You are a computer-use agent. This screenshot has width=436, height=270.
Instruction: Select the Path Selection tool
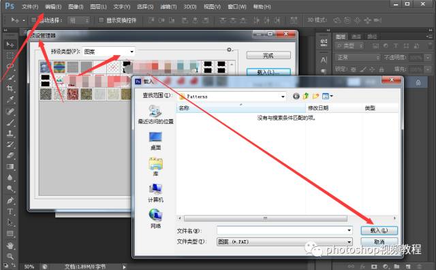tap(10, 222)
